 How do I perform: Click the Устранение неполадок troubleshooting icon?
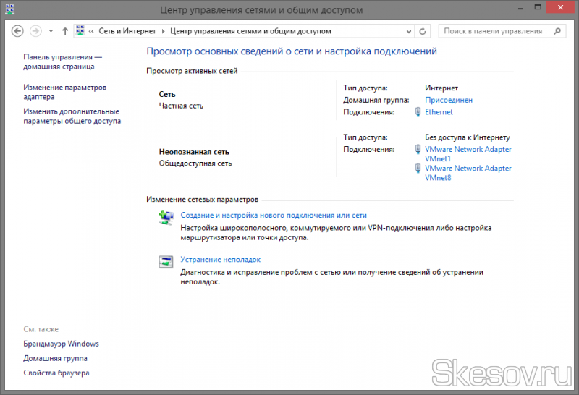[x=166, y=260]
